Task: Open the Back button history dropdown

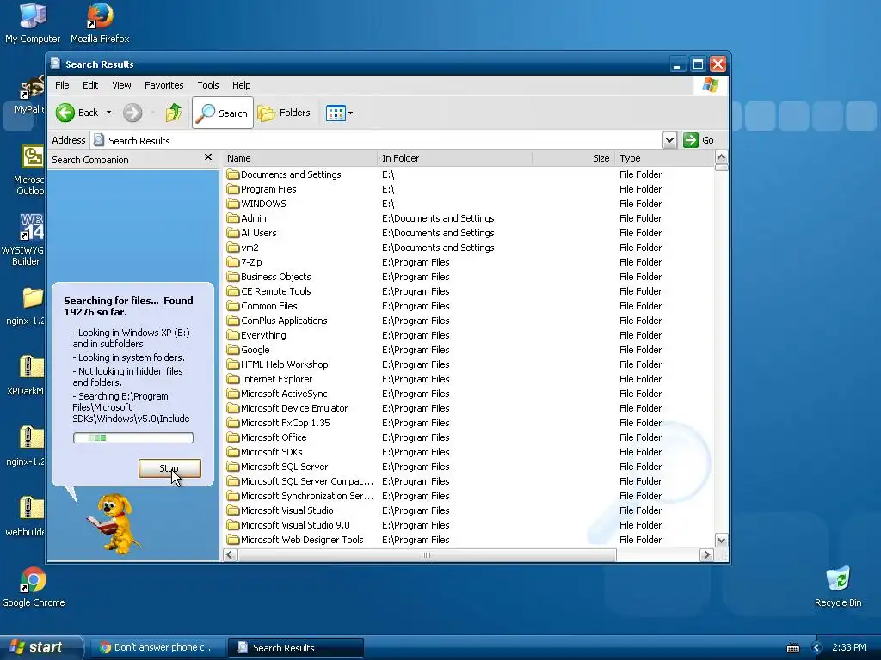Action: click(x=109, y=113)
